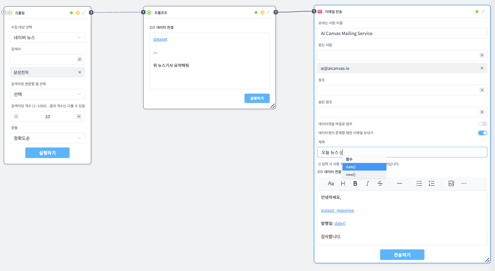Insert an image into the email body
The width and height of the screenshot is (495, 271).
[451, 183]
